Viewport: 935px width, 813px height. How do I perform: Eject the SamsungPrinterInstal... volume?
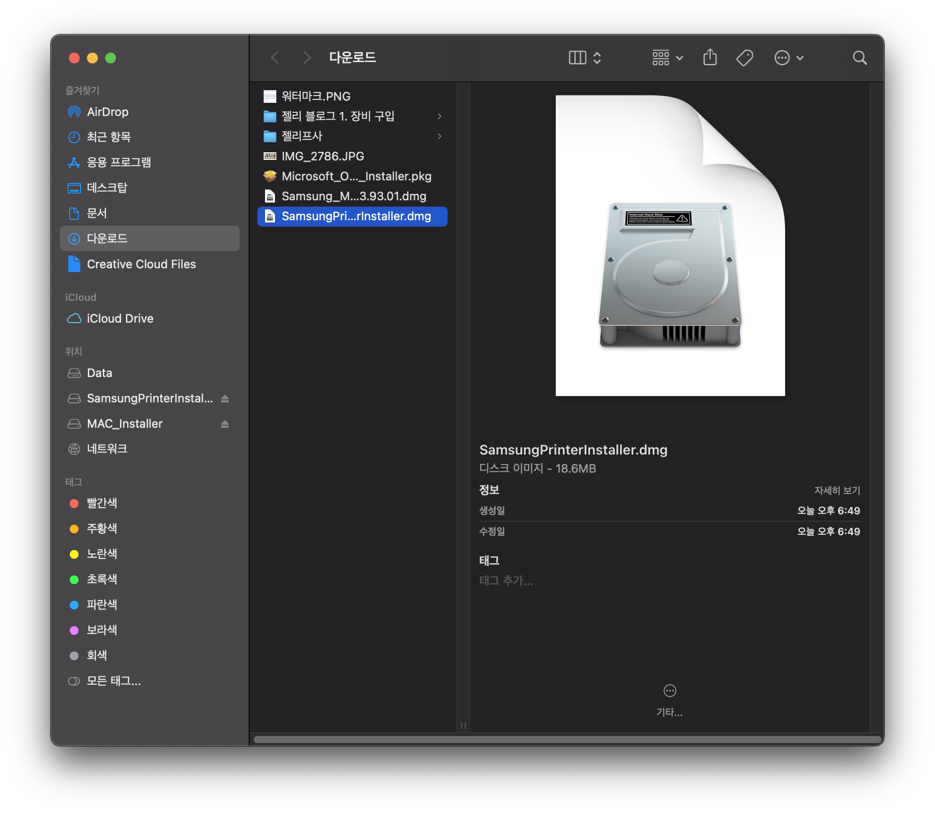(x=224, y=398)
